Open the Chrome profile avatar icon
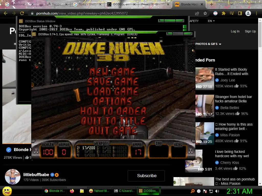 (x=248, y=13)
